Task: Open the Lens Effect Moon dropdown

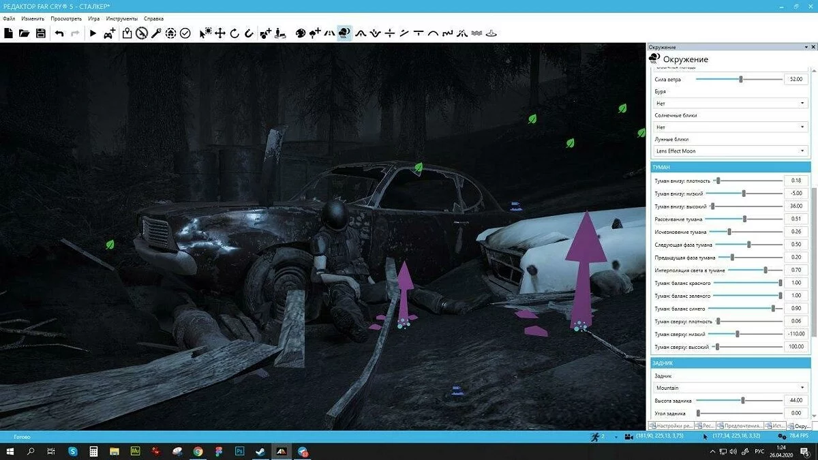Action: (x=730, y=151)
